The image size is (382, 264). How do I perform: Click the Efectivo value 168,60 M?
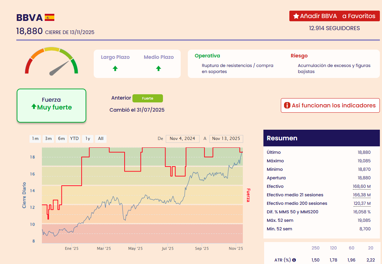(x=362, y=186)
